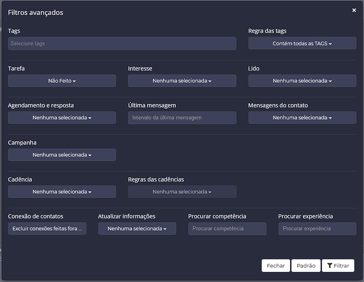Open the Interesse dropdown
Screen dimensions: 364x282
coord(182,81)
